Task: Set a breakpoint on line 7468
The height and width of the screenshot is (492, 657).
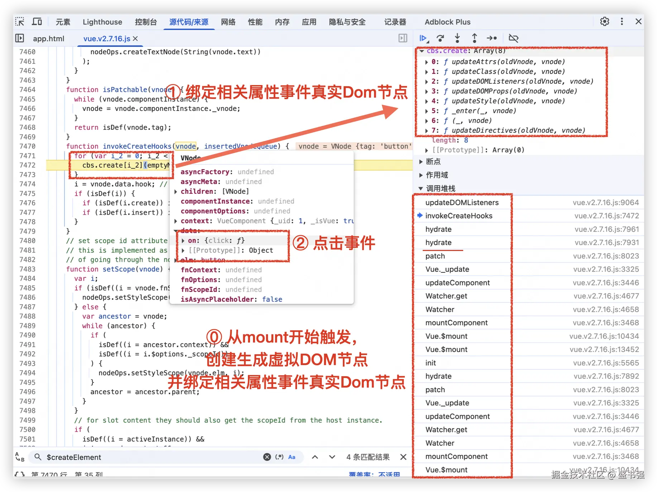Action: click(x=28, y=128)
